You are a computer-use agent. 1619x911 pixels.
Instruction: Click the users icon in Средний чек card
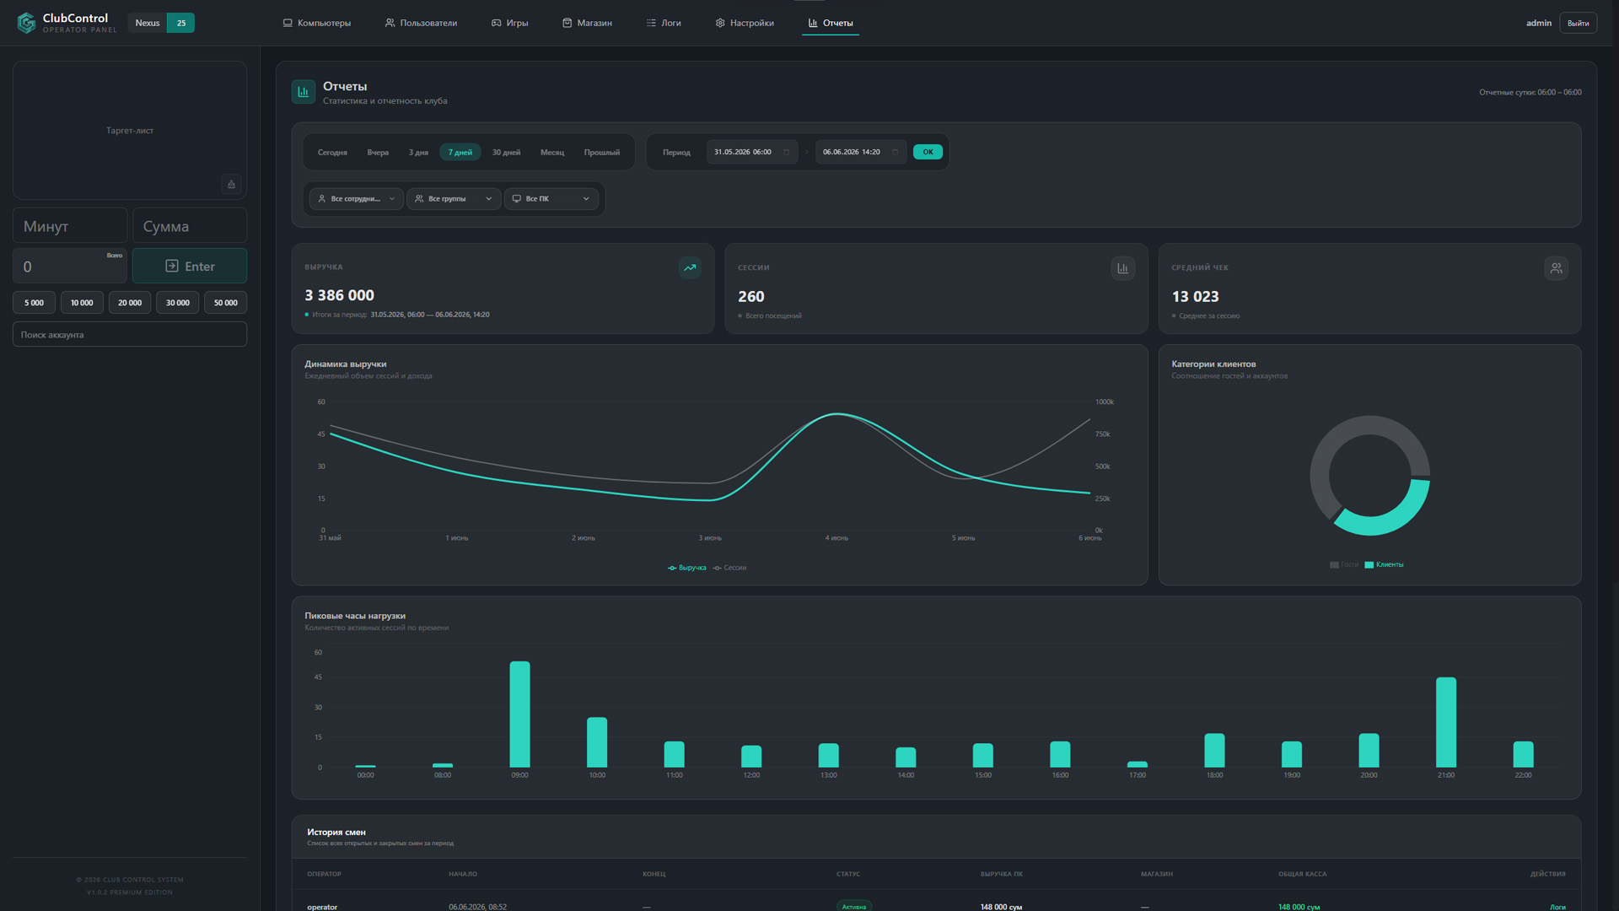(1556, 268)
